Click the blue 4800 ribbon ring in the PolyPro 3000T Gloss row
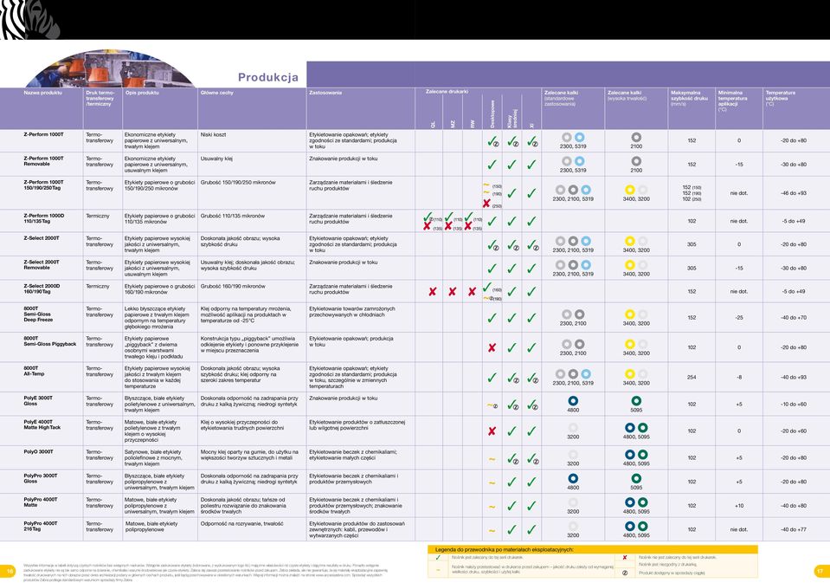The width and height of the screenshot is (830, 583). pyautogui.click(x=573, y=478)
